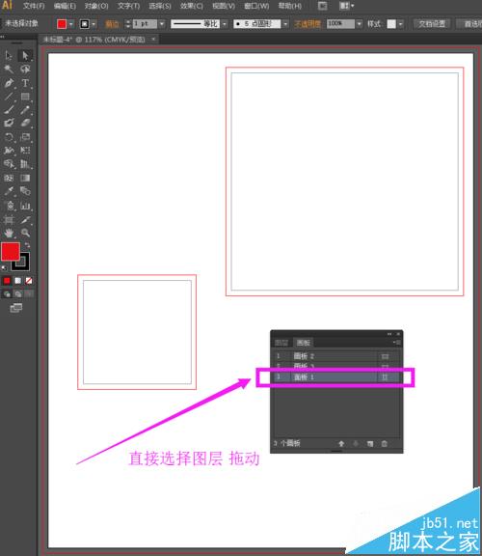Enable Draw Behind mode
The image size is (482, 556).
[17, 294]
